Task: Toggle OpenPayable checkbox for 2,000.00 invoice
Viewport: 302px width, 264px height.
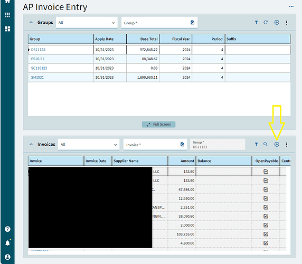Action: pos(266,225)
